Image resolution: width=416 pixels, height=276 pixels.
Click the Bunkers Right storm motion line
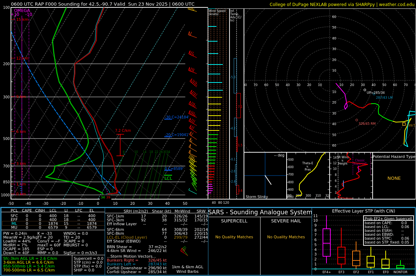point(137,260)
